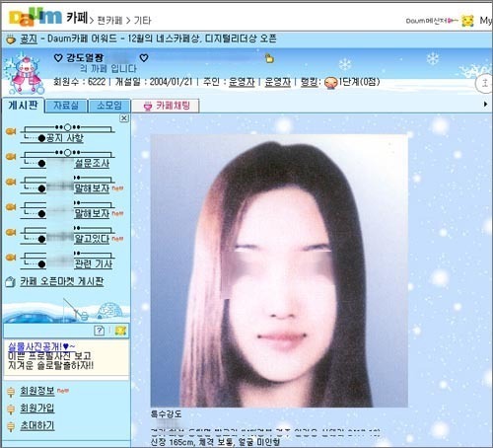This screenshot has height=448, width=493.
Task: Click the small hand icon in header
Action: tap(269, 58)
